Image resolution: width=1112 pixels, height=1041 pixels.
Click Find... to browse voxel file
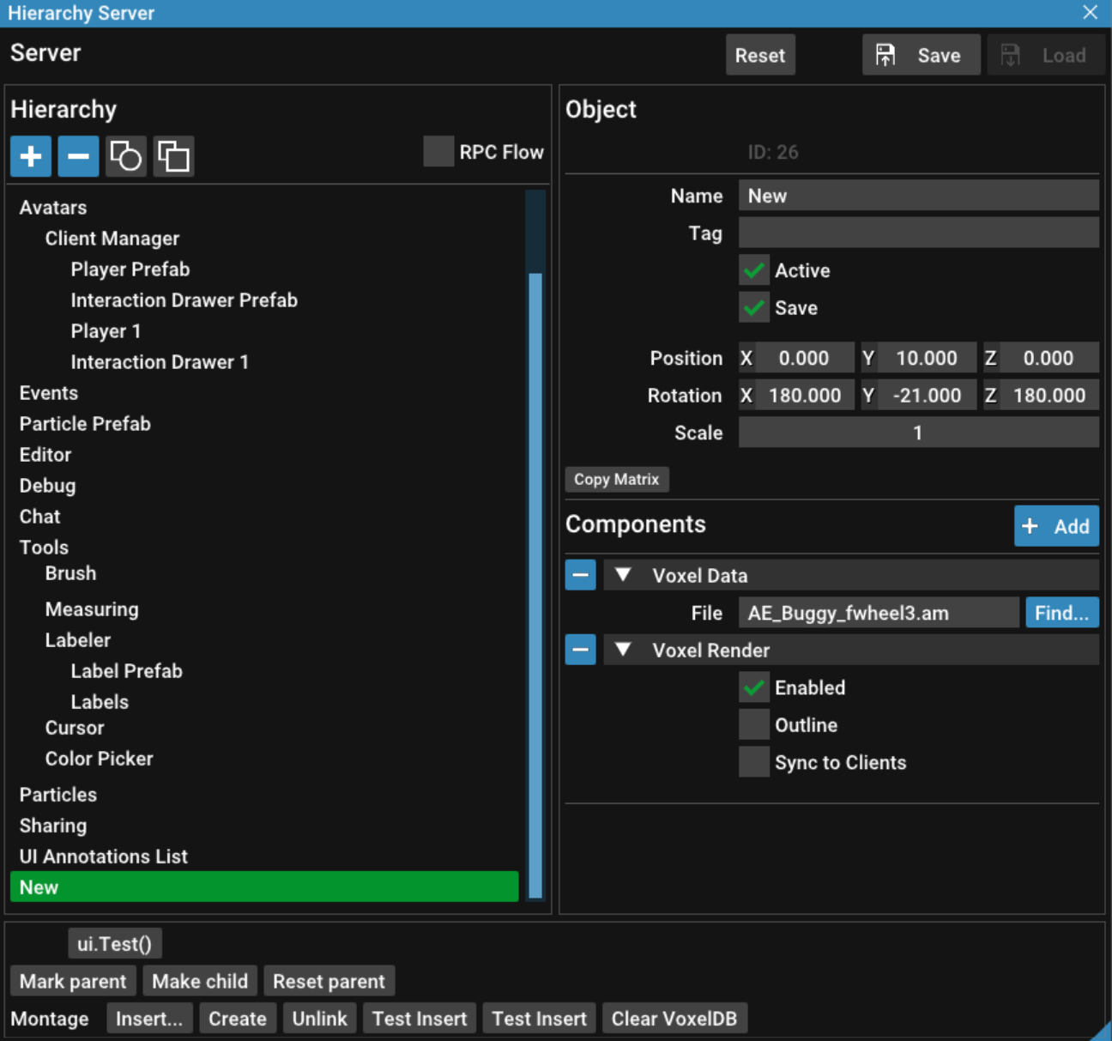[x=1062, y=613]
